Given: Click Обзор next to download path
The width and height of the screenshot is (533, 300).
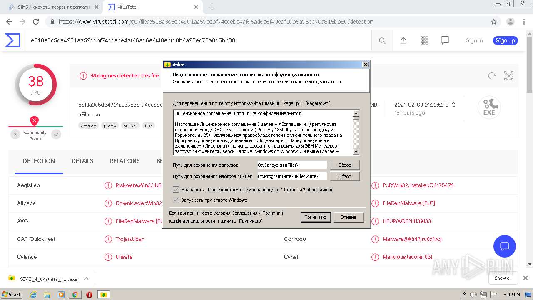Looking at the screenshot, I should coord(345,165).
